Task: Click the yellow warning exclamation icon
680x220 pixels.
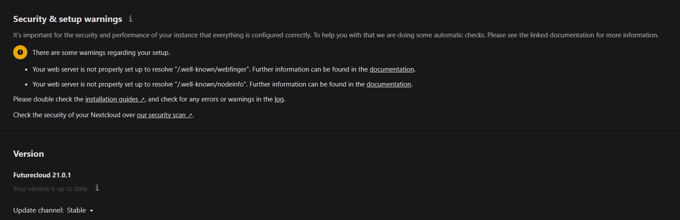Action: coord(20,53)
